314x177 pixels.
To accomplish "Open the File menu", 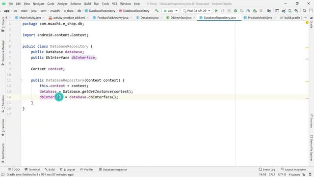I will (11, 3).
